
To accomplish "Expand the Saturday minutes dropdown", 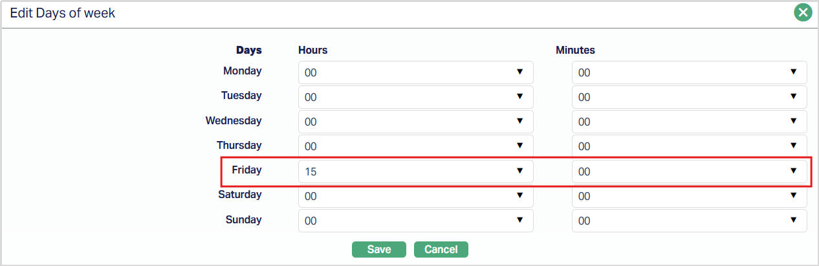I will tap(689, 196).
